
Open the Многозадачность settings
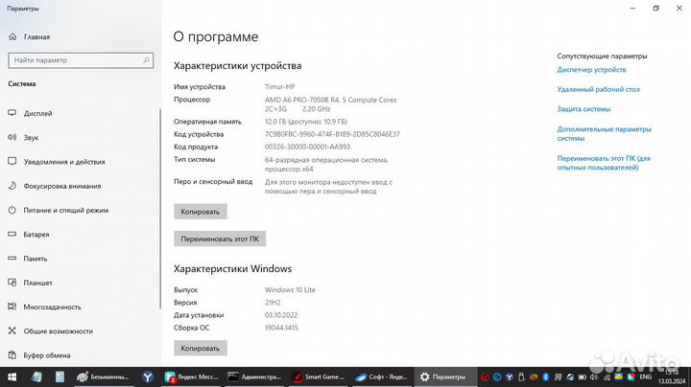tap(44, 307)
